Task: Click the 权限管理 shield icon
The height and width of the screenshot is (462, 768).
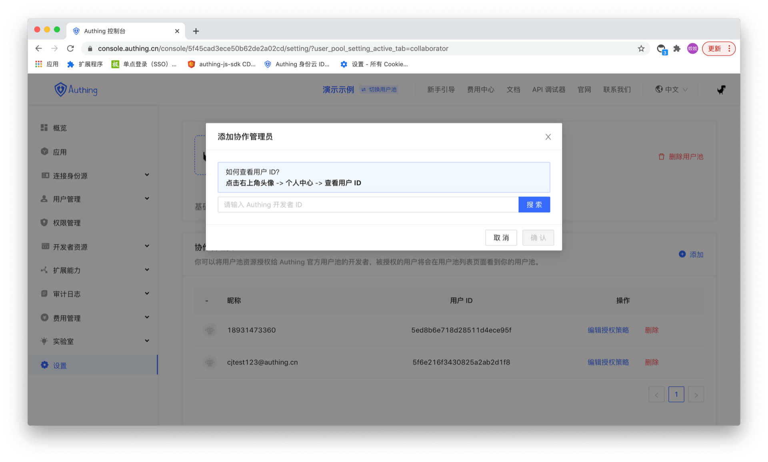Action: tap(44, 223)
